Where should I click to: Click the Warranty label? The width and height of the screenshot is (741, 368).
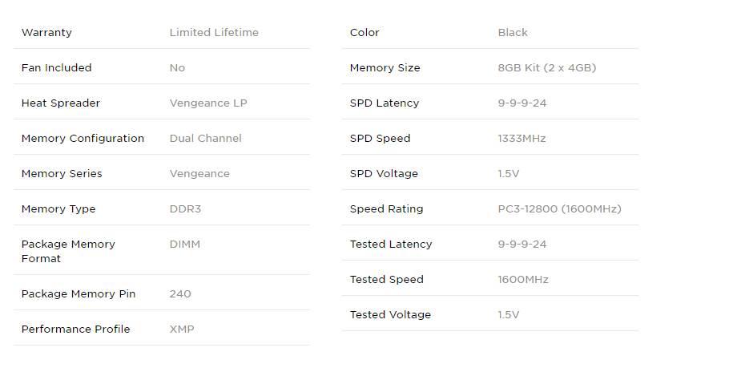(x=46, y=33)
